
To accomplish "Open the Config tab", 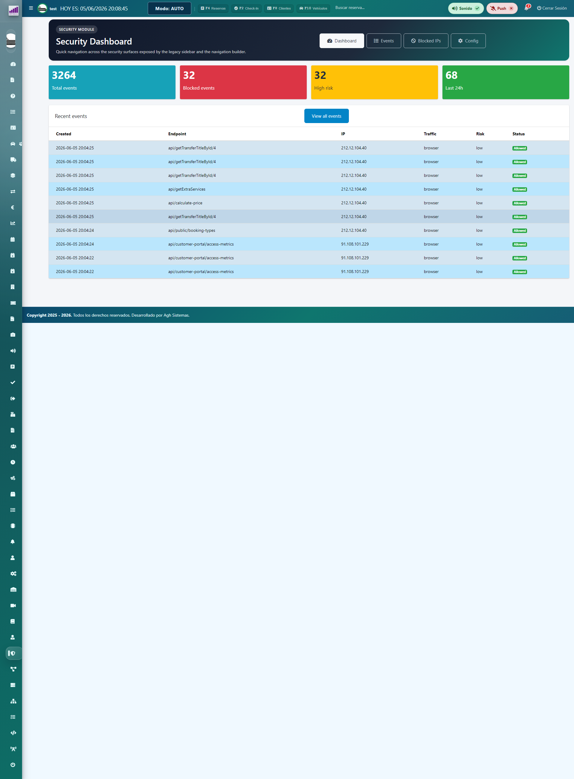I will [468, 41].
